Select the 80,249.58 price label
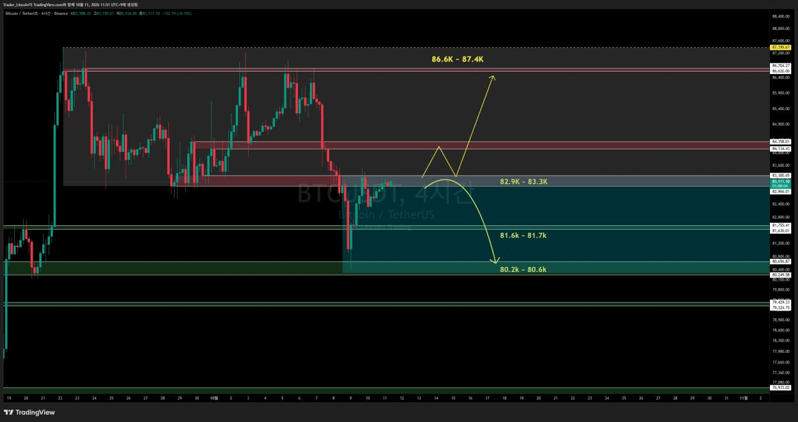 tap(781, 274)
